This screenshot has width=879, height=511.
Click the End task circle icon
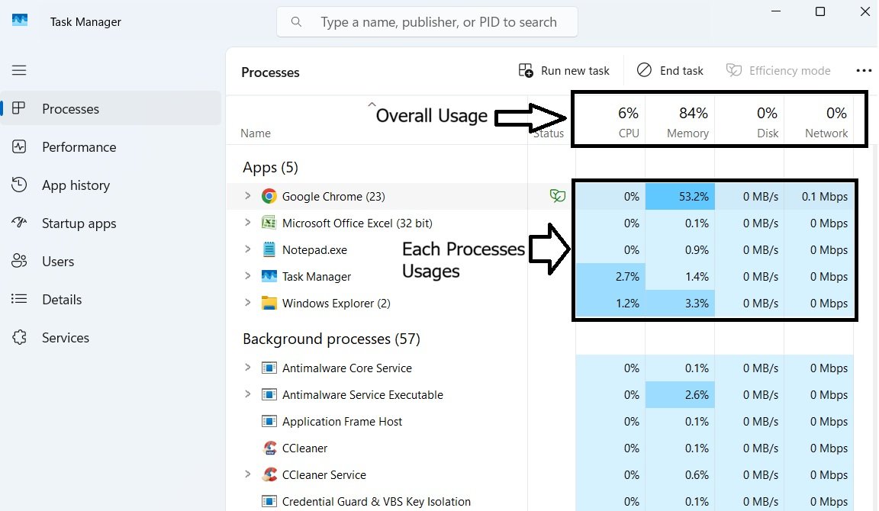[x=644, y=70]
